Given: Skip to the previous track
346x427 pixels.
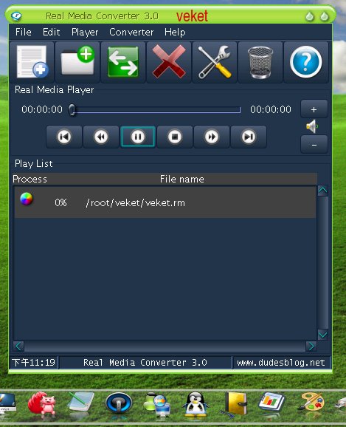Looking at the screenshot, I should [x=64, y=137].
